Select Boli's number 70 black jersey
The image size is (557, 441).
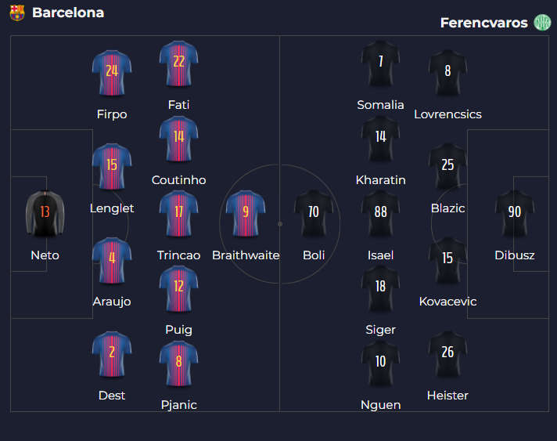pyautogui.click(x=314, y=213)
